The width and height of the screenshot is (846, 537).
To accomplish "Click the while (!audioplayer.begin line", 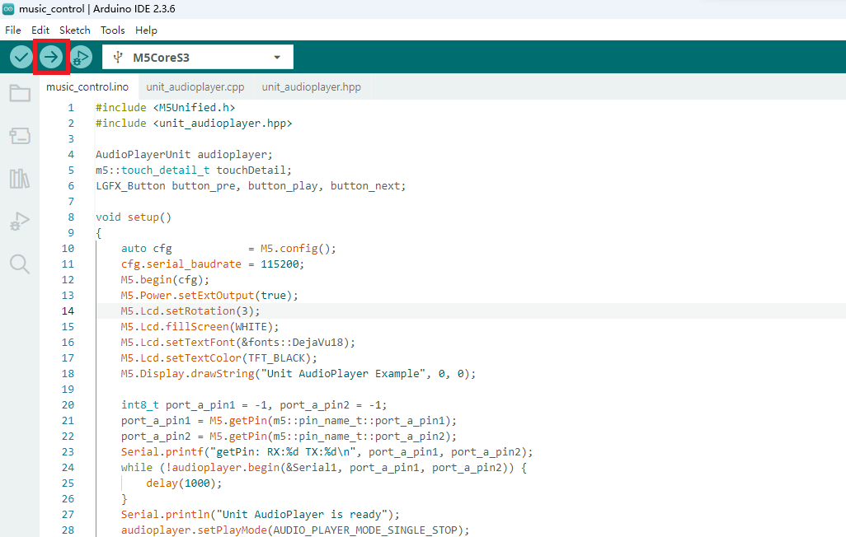I will pos(324,468).
